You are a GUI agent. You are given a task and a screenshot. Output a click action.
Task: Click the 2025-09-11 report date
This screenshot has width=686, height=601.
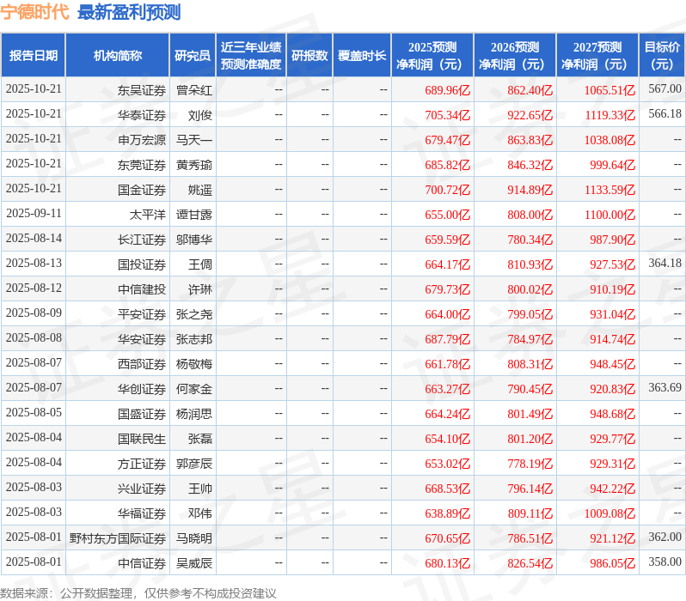(34, 213)
